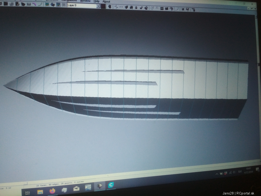Click the volume speaker tray icon
Viewport: 261px width, 196px height.
pyautogui.click(x=234, y=172)
